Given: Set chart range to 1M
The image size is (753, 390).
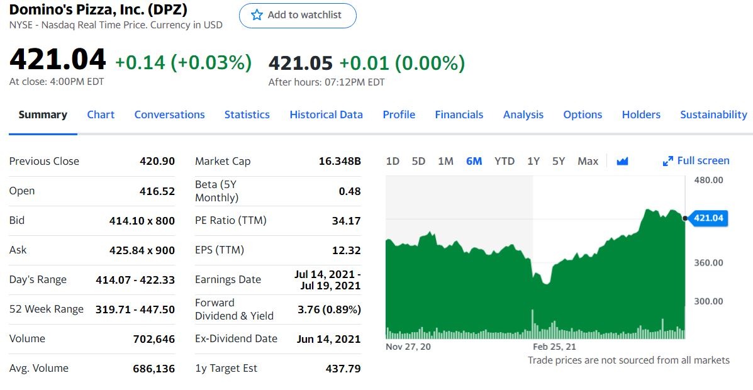Looking at the screenshot, I should coord(445,162).
